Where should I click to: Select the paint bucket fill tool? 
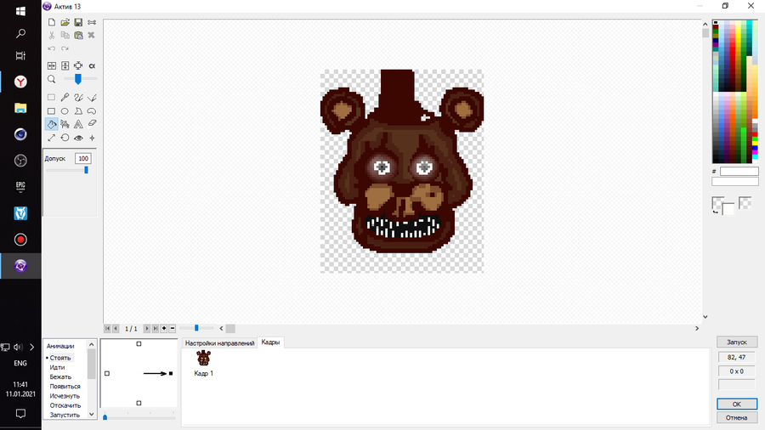click(51, 124)
